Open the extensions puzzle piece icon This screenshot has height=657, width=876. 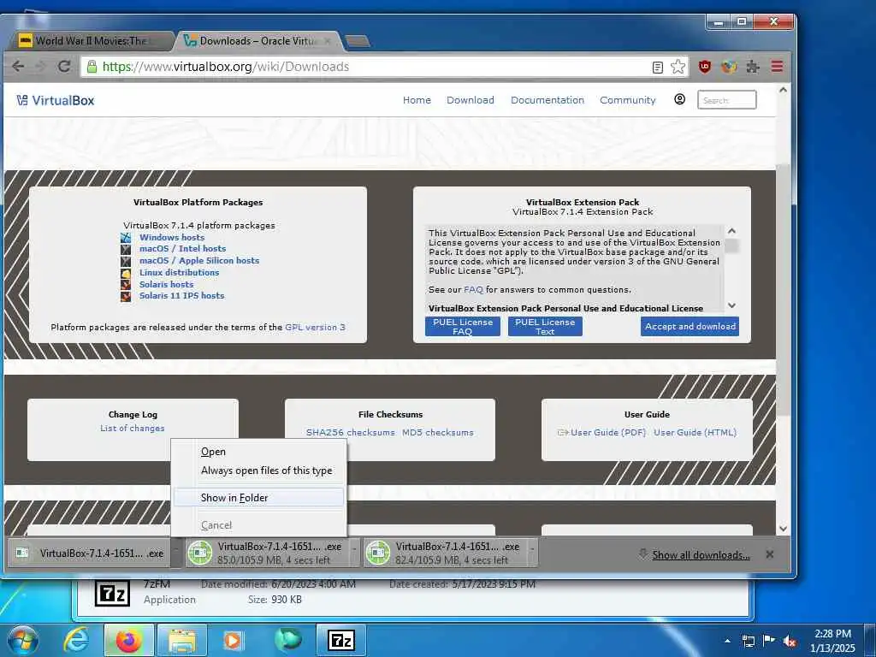753,67
